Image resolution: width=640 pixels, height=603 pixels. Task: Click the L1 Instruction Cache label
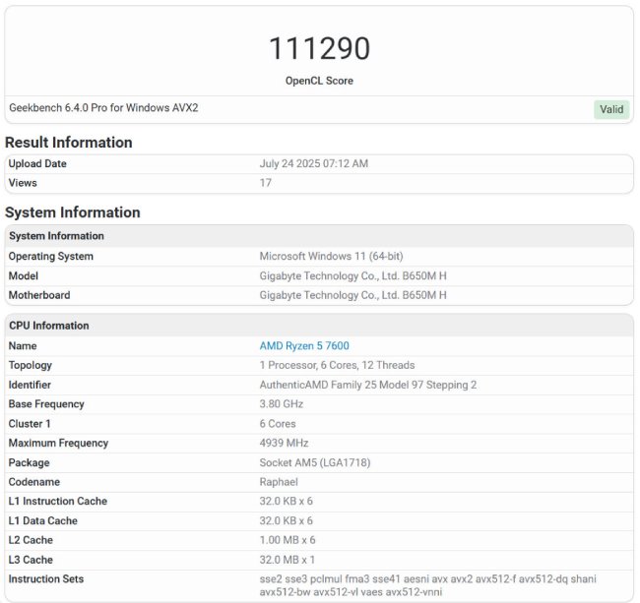click(x=58, y=501)
